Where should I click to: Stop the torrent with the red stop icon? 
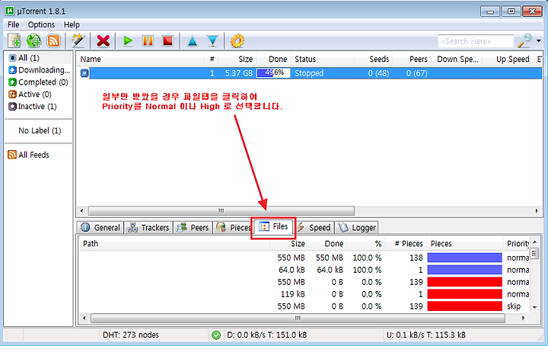(167, 41)
